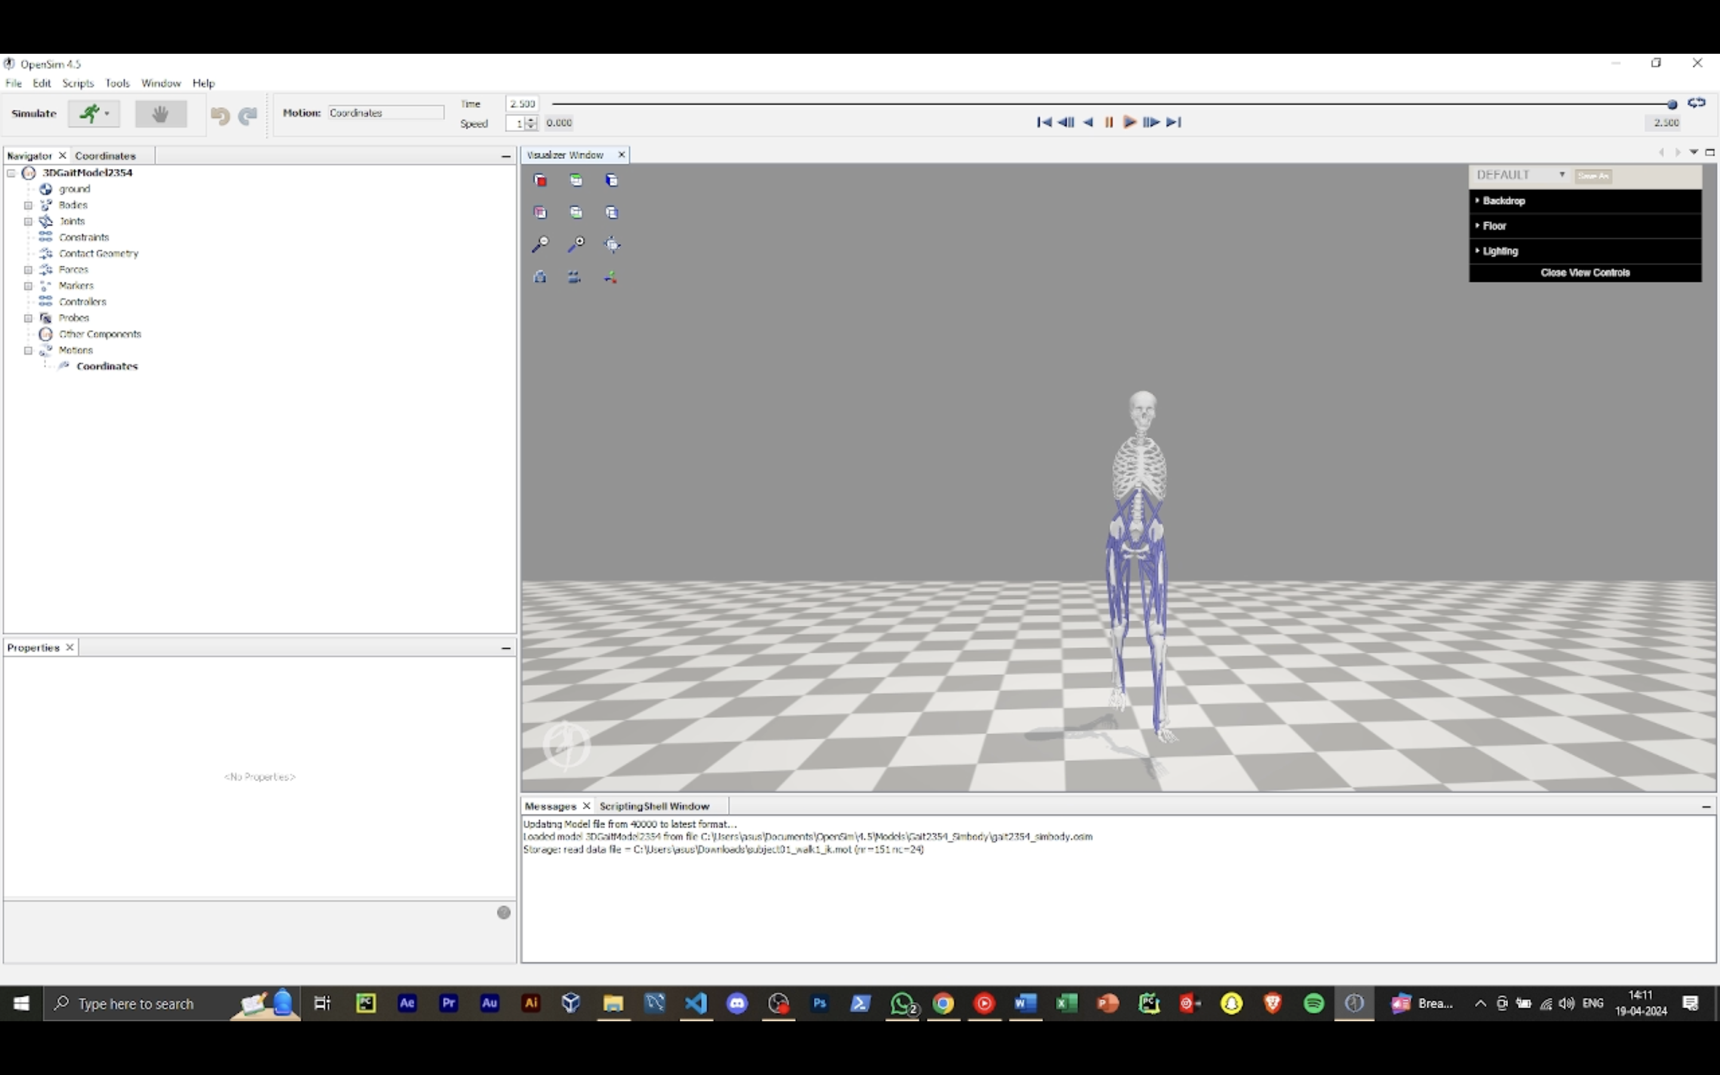Select the red-face cube view icon
The image size is (1720, 1075).
click(540, 180)
